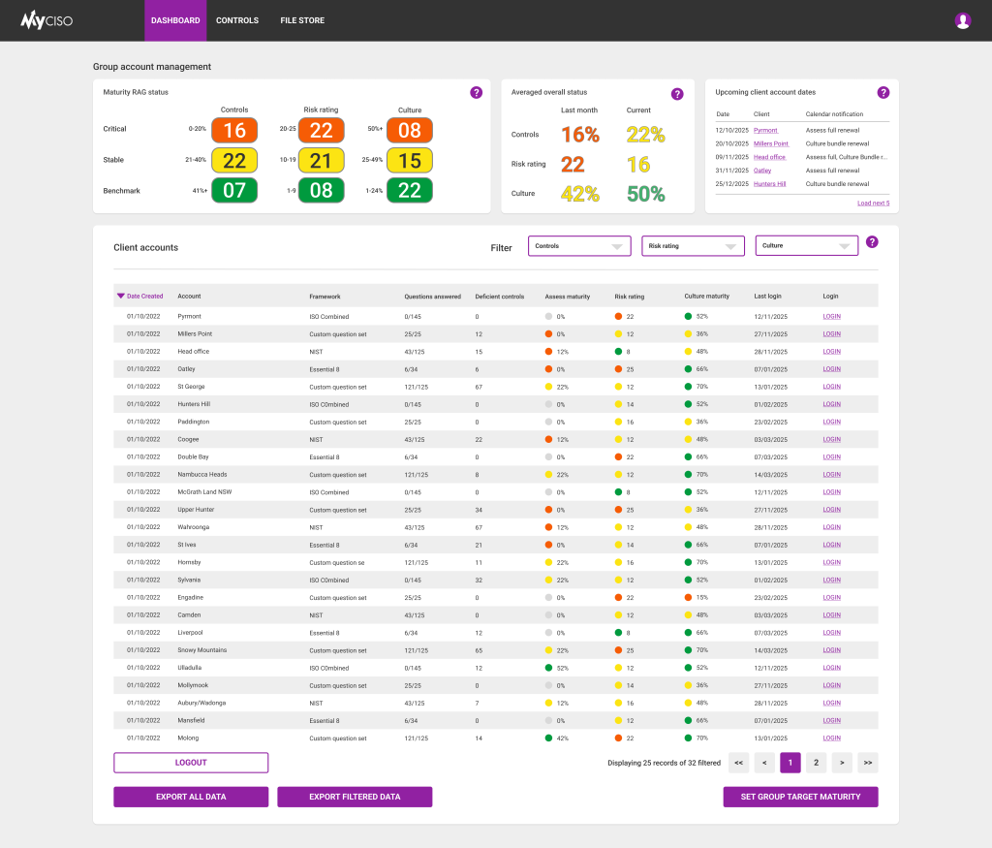Open the Risk rating filter dropdown
This screenshot has height=848, width=992.
693,245
